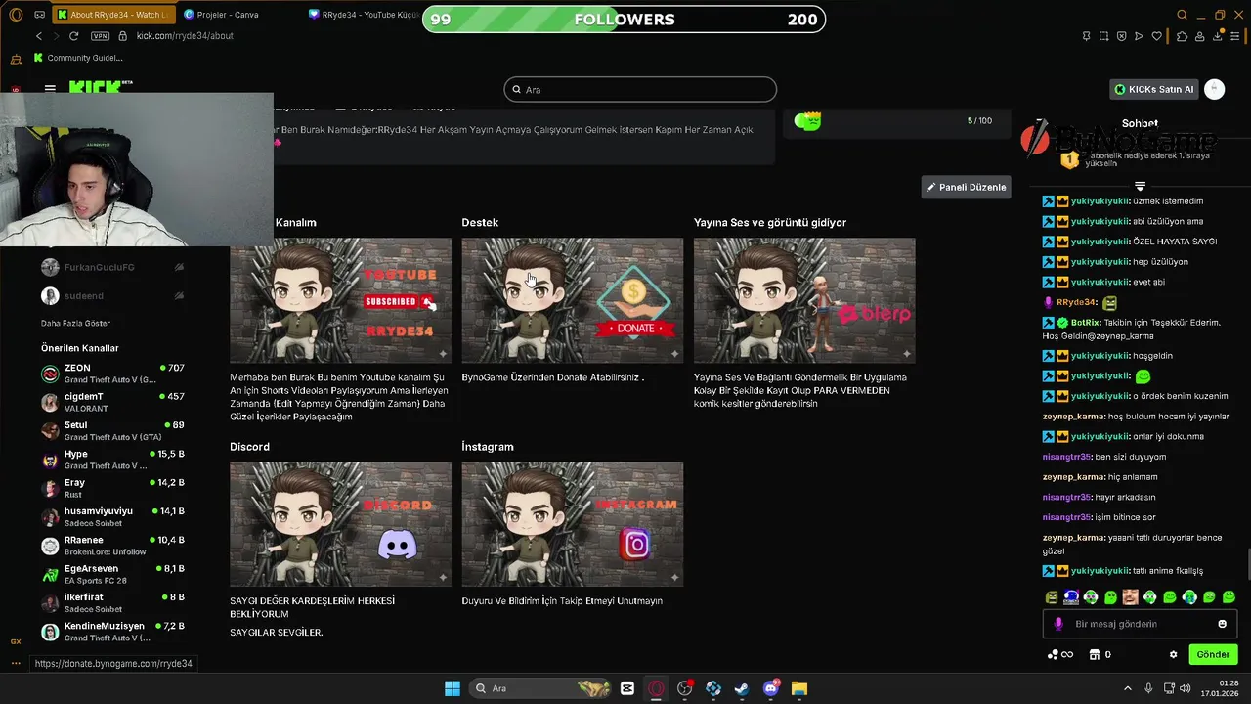
Task: Open the cigdemT VALORANT channel
Action: pos(112,402)
